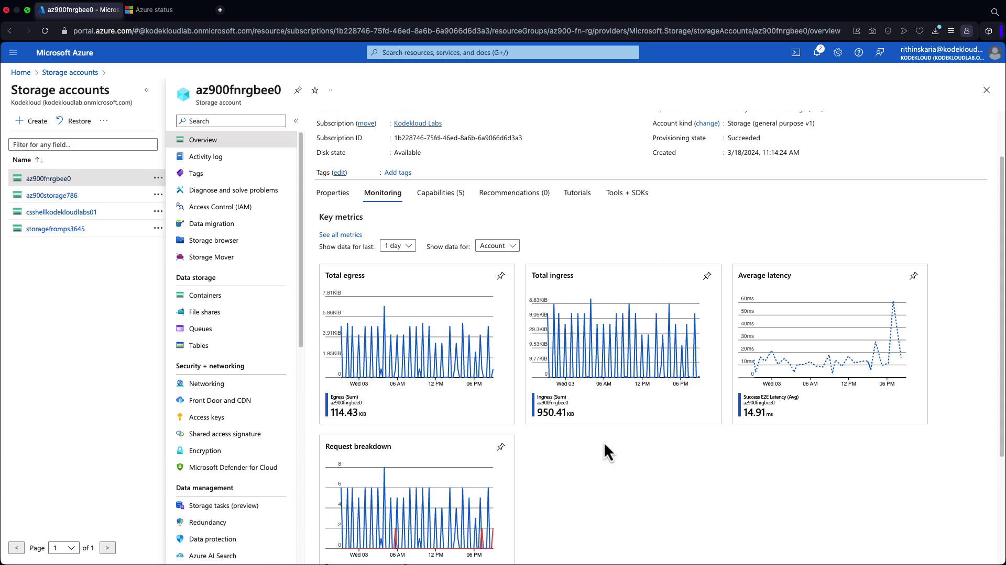Open the 1 day time range dropdown
The height and width of the screenshot is (565, 1006).
tap(398, 246)
